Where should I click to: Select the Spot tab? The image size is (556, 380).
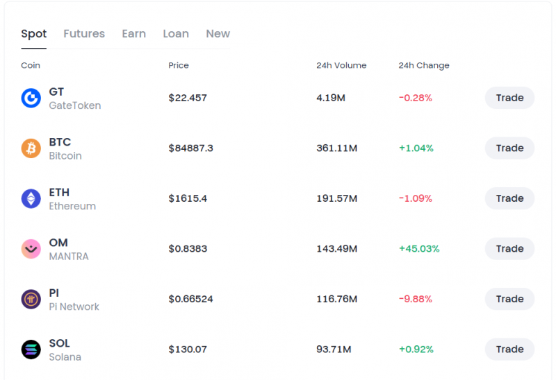pyautogui.click(x=33, y=34)
